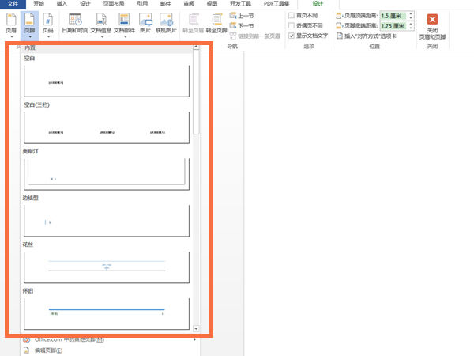The image size is (474, 356).
Task: Click 转至页脚 go to footer
Action: [x=216, y=24]
